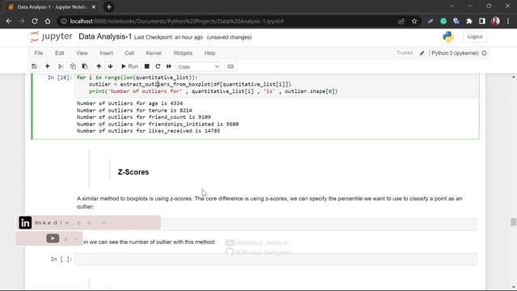Run the selected cell

click(129, 66)
